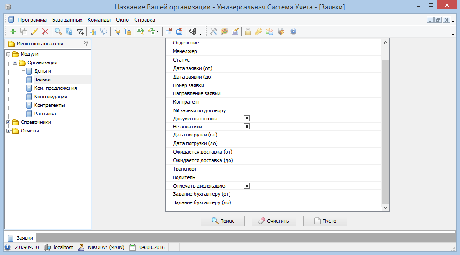Screen dimensions: 460x255
Task: Click the Статус field value cell
Action: (312, 60)
